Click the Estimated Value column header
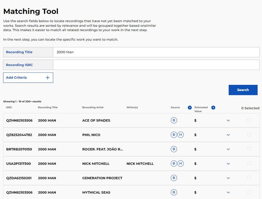Screen dimensions: 262x199 [x=201, y=109]
